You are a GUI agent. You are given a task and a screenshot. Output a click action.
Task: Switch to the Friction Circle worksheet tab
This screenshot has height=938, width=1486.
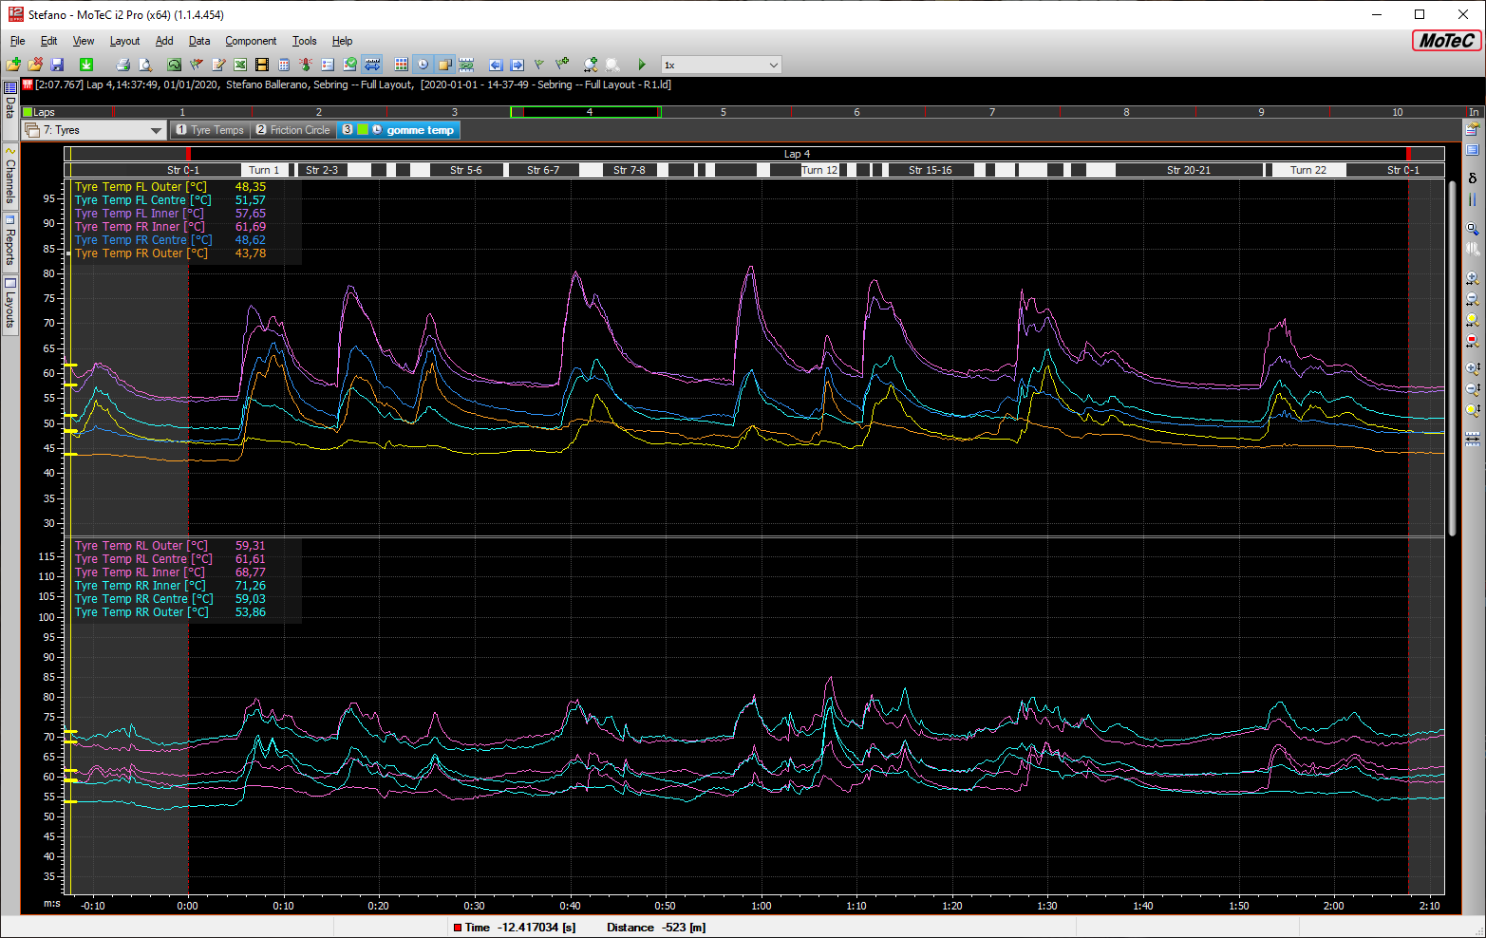(x=293, y=130)
